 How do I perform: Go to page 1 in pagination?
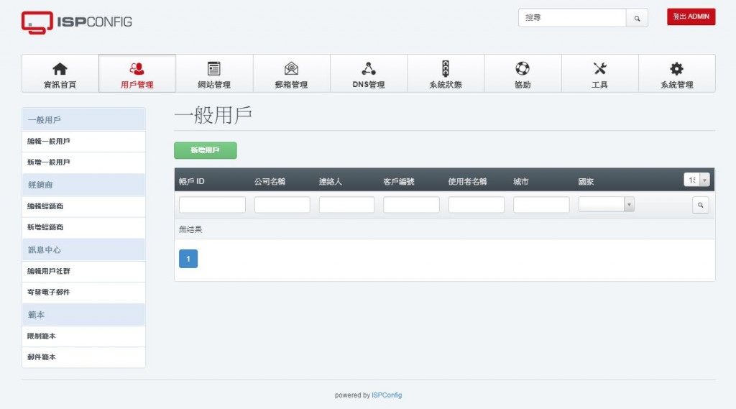(x=188, y=259)
